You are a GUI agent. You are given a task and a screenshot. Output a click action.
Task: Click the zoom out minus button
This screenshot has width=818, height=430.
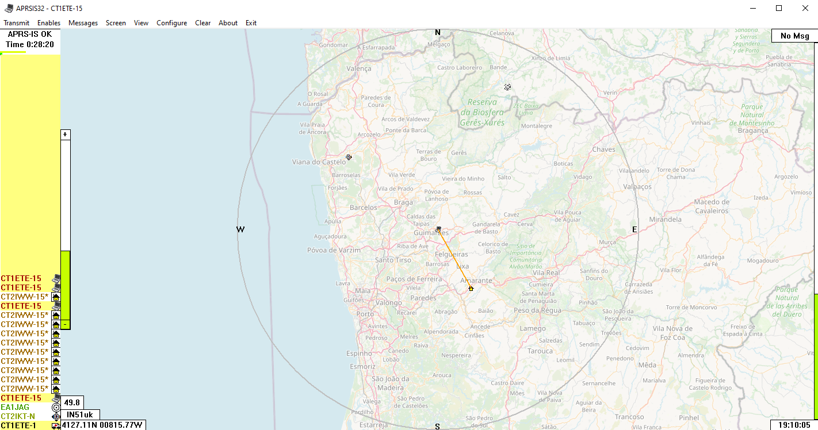65,324
